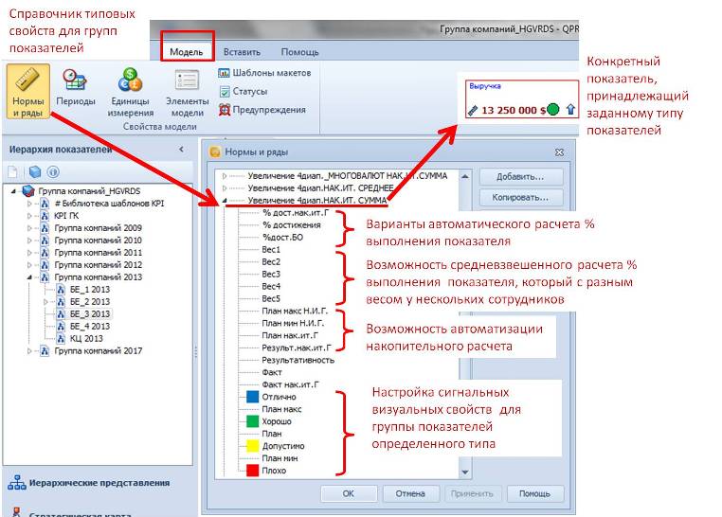The width and height of the screenshot is (722, 517).
Task: Select the blue Отлично color swatch
Action: pos(252,398)
